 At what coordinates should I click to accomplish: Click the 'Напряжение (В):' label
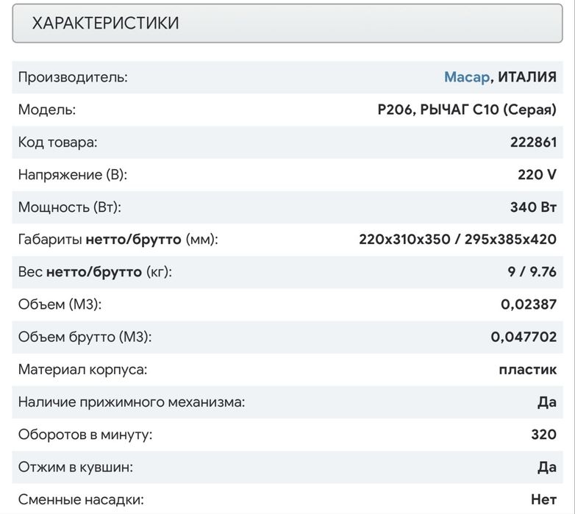pyautogui.click(x=73, y=174)
